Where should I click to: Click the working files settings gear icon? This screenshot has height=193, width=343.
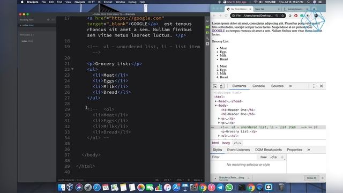pos(48,20)
